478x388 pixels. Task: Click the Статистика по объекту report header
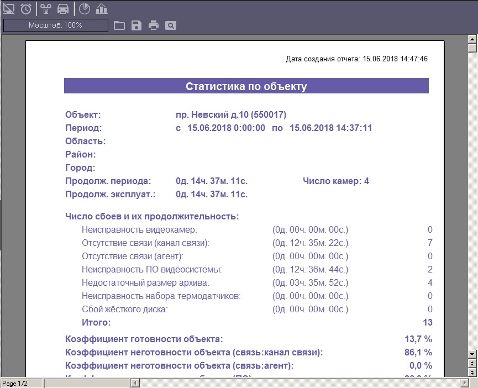246,86
